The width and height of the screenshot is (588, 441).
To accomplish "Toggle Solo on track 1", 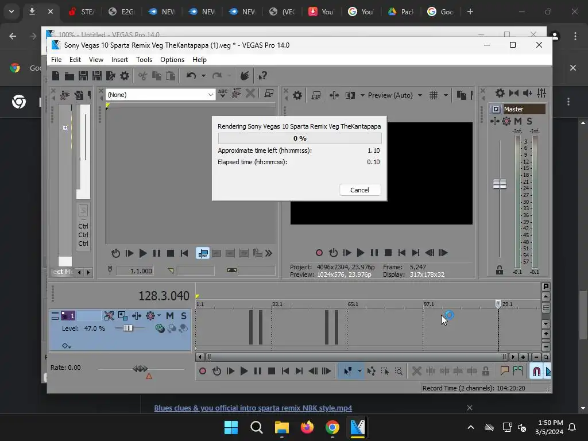I will pos(184,316).
